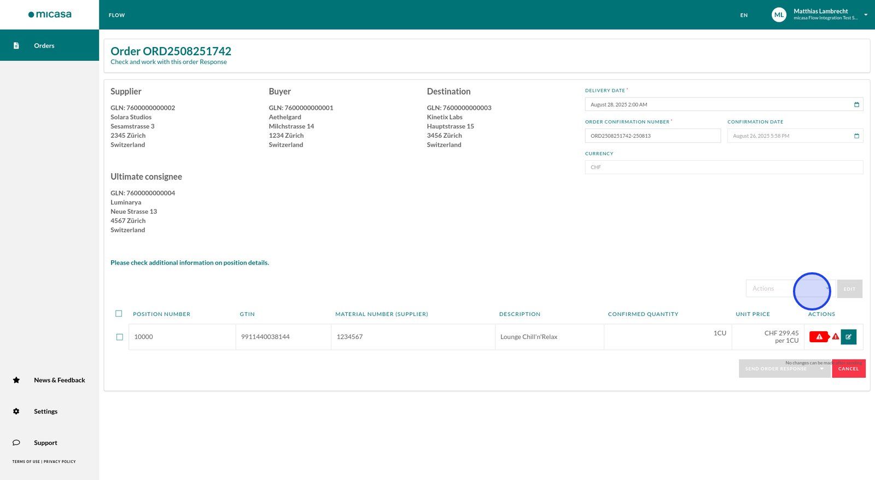Click the destination name Kinetix Labs
875x480 pixels.
445,117
